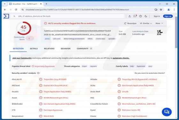179x120 pixels.
Task: Follow the Join our Community link
Action: coord(22,58)
